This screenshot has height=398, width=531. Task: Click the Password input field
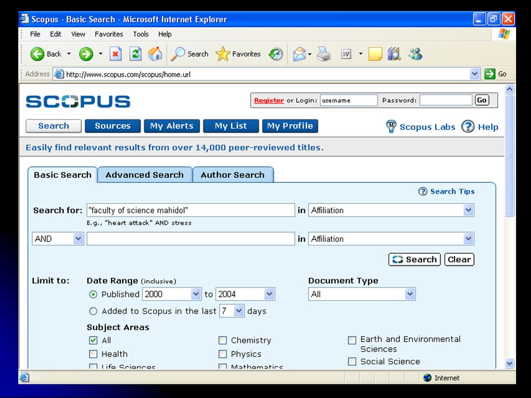pos(446,100)
